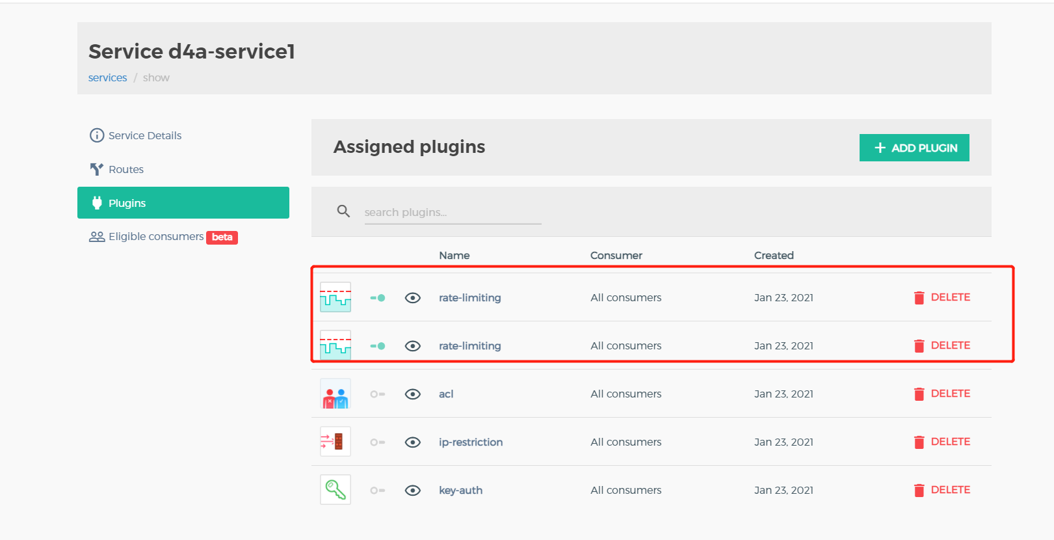Click the second rate-limiting plugin graph icon

click(x=336, y=345)
